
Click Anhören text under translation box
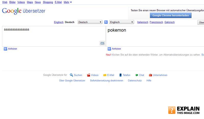click(116, 49)
